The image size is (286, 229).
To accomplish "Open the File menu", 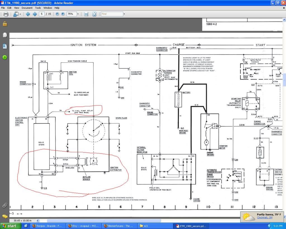I will 3,8.
